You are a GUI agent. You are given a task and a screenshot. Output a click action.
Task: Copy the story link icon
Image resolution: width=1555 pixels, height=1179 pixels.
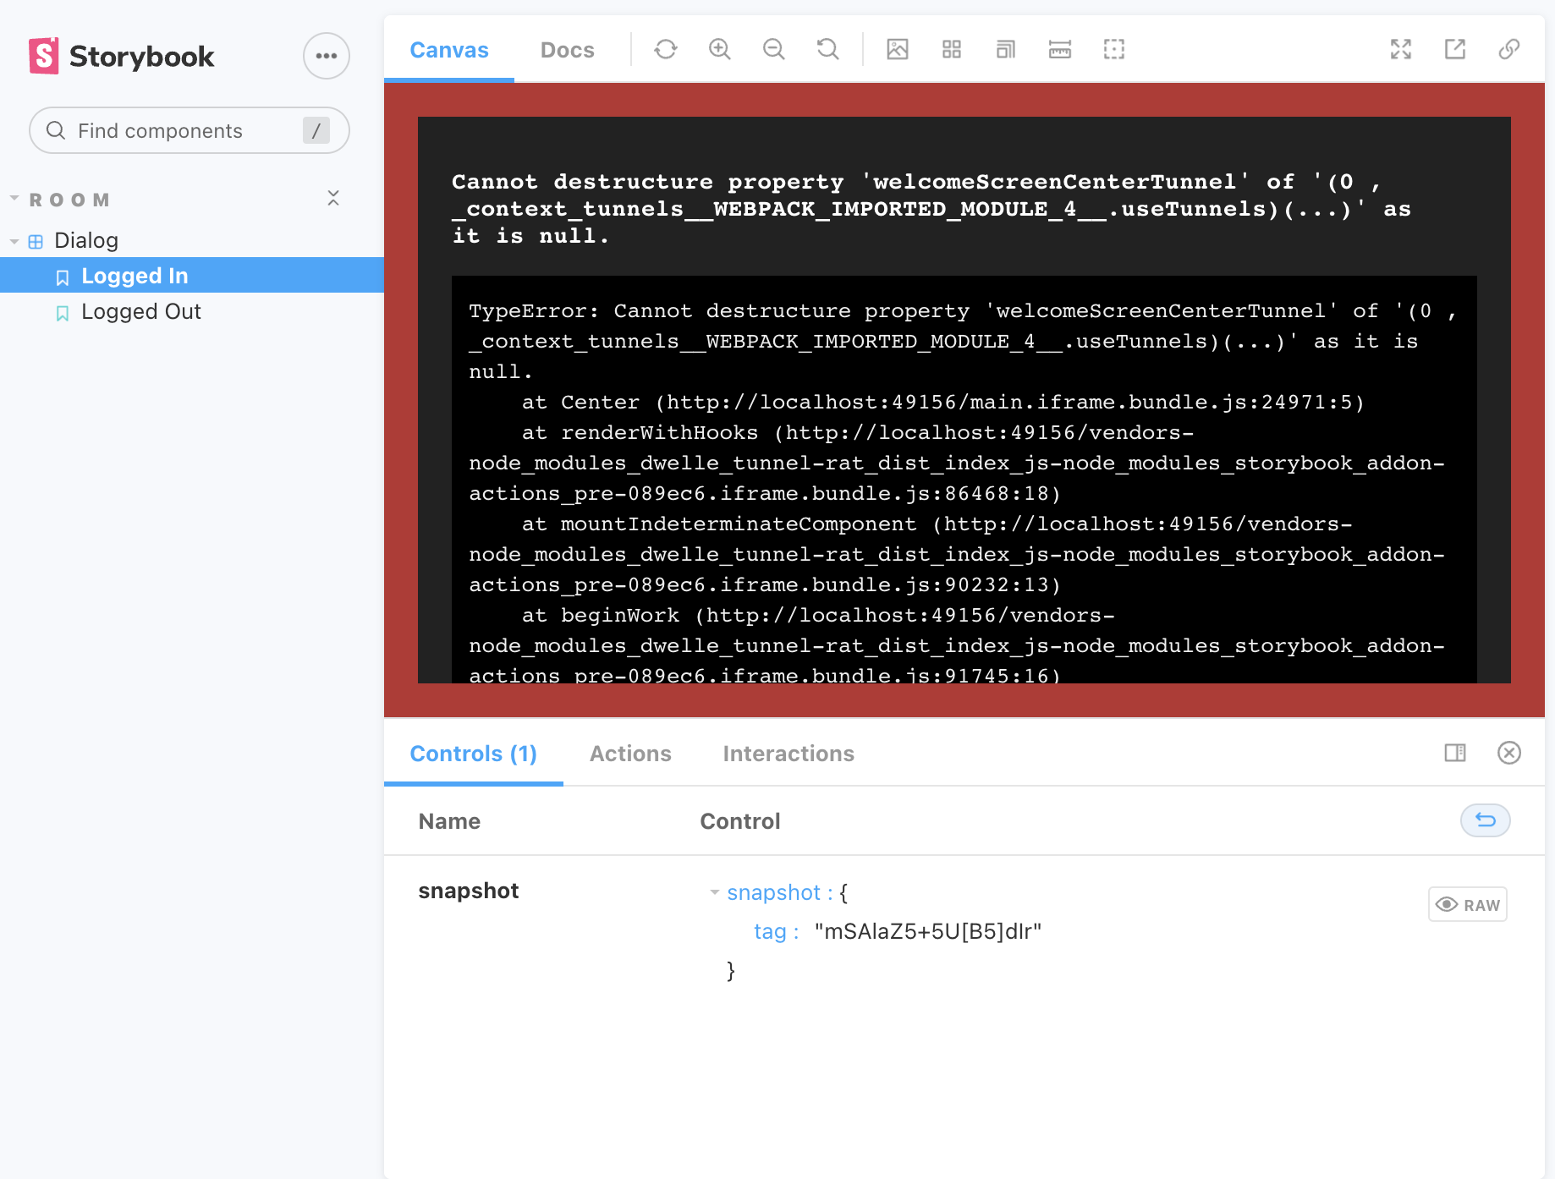tap(1508, 49)
